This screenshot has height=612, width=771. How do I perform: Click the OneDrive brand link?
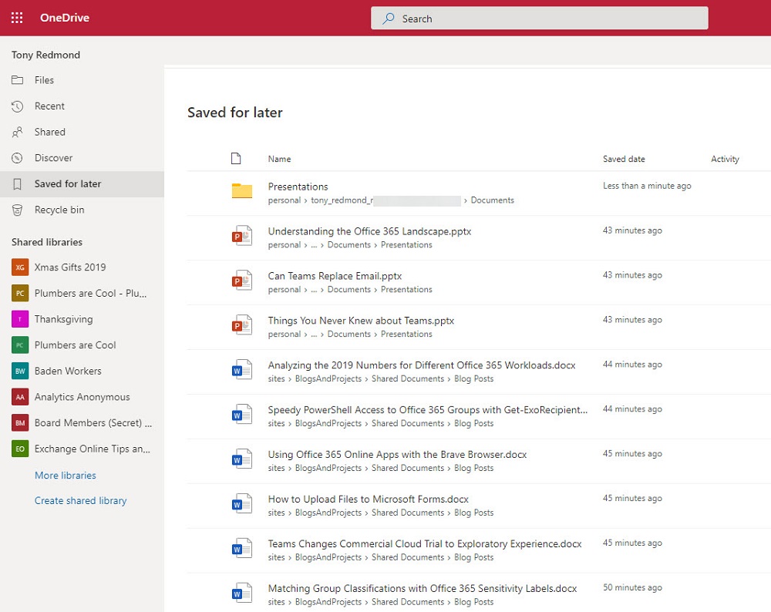click(x=65, y=18)
